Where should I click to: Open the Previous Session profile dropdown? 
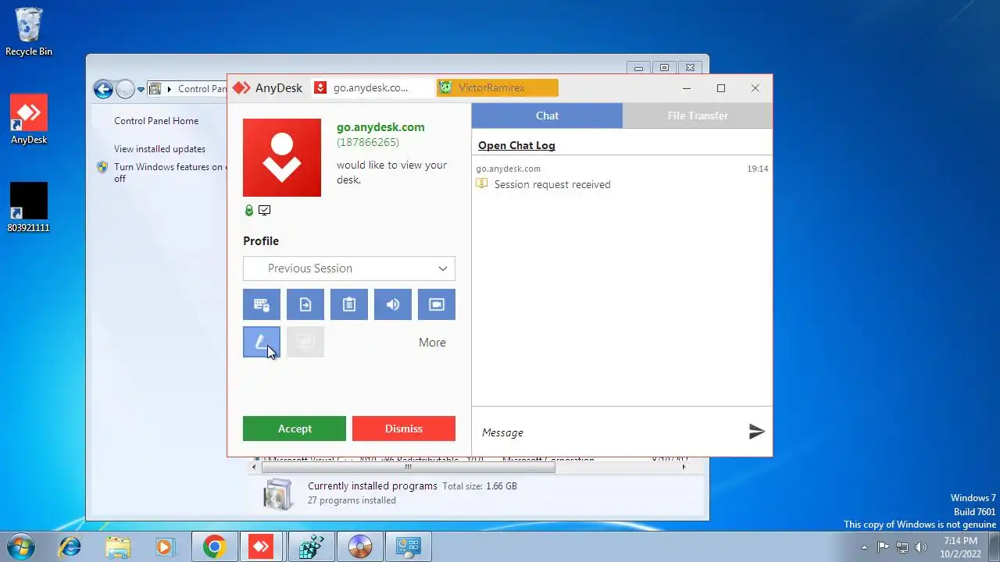[349, 269]
